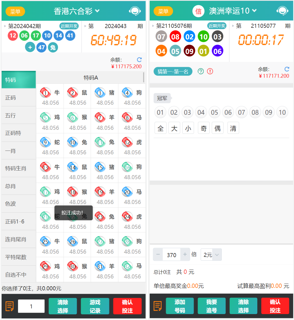
Task: Toggle the 大 quick-select option
Action: pos(174,128)
